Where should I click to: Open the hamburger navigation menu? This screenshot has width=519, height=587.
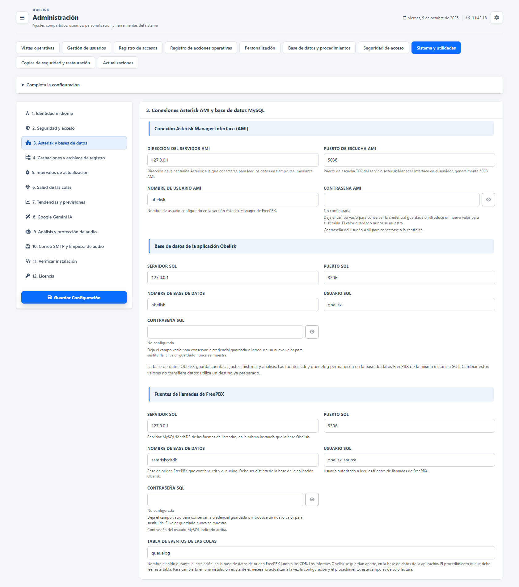tap(22, 18)
